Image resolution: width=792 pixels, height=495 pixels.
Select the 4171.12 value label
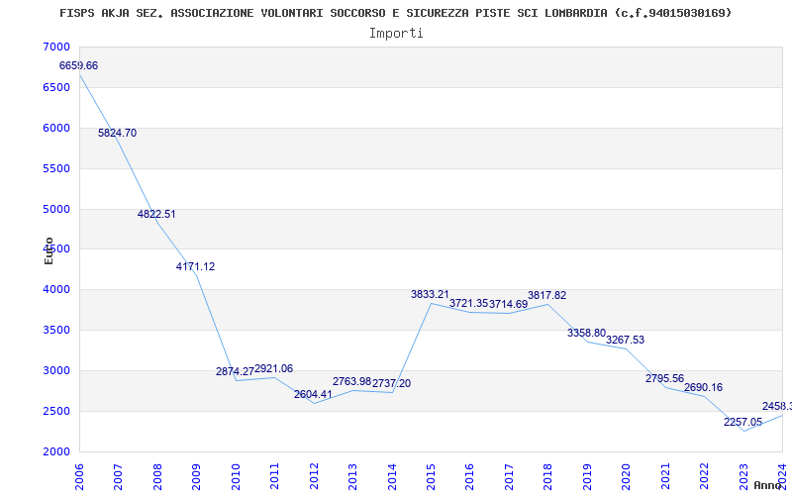coord(195,266)
